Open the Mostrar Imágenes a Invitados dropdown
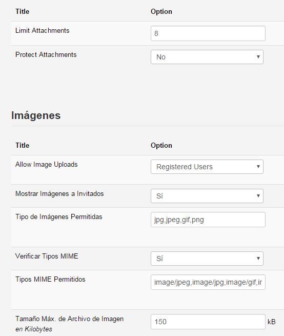The height and width of the screenshot is (336, 284). [x=207, y=196]
